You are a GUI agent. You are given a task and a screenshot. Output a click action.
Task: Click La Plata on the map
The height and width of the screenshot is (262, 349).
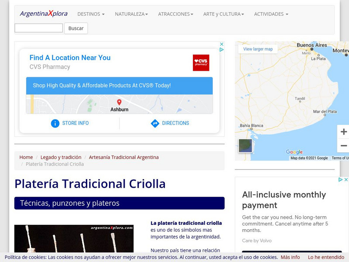coord(318,59)
